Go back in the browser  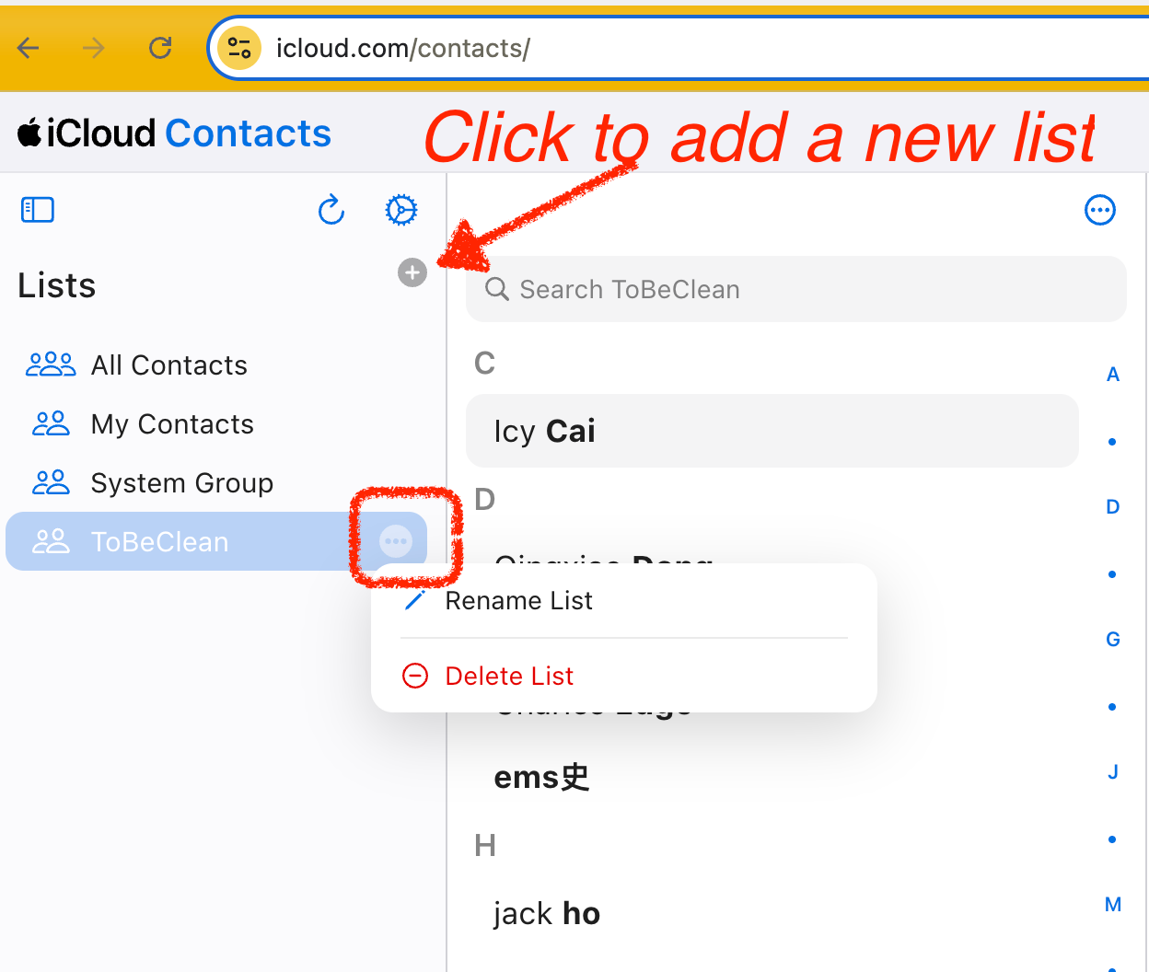[x=29, y=48]
